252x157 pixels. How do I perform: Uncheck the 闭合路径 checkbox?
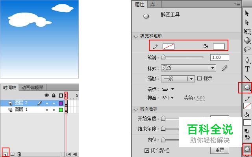click(146, 150)
